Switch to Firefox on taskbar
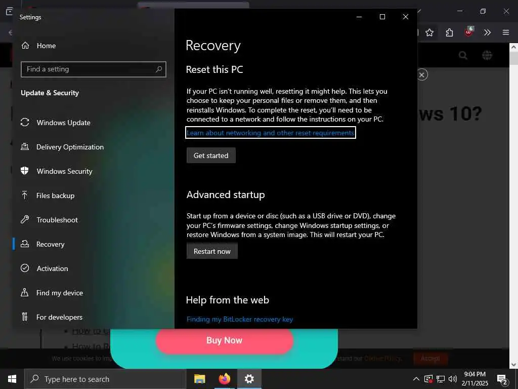The image size is (518, 389). click(224, 379)
